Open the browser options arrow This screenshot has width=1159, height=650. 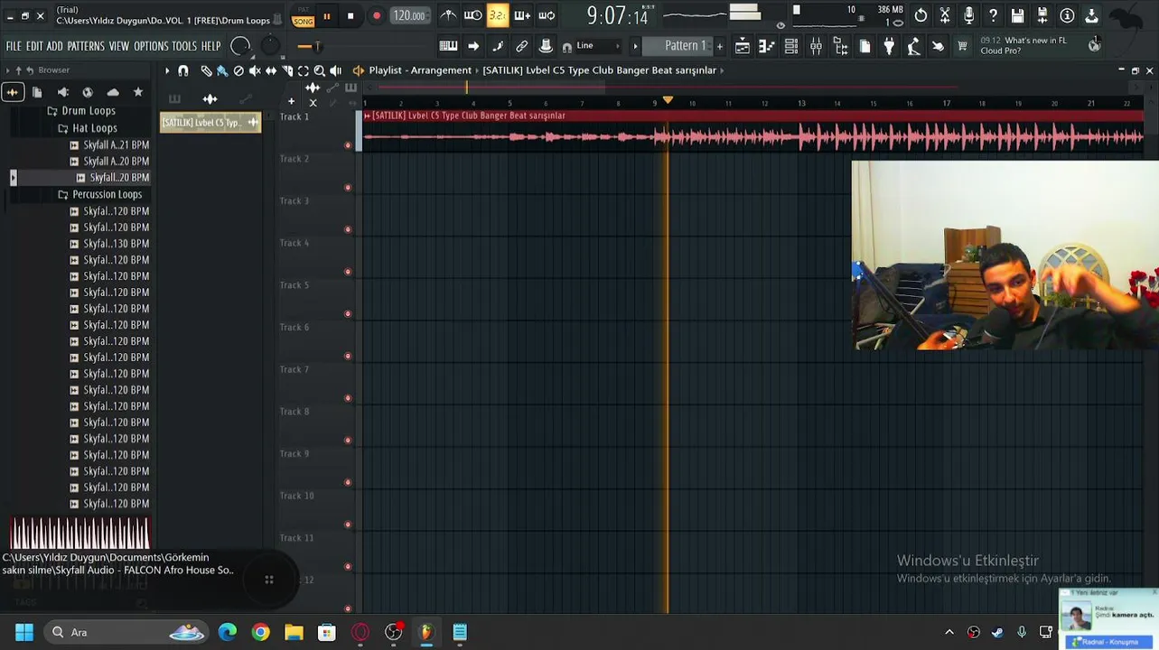pos(7,70)
